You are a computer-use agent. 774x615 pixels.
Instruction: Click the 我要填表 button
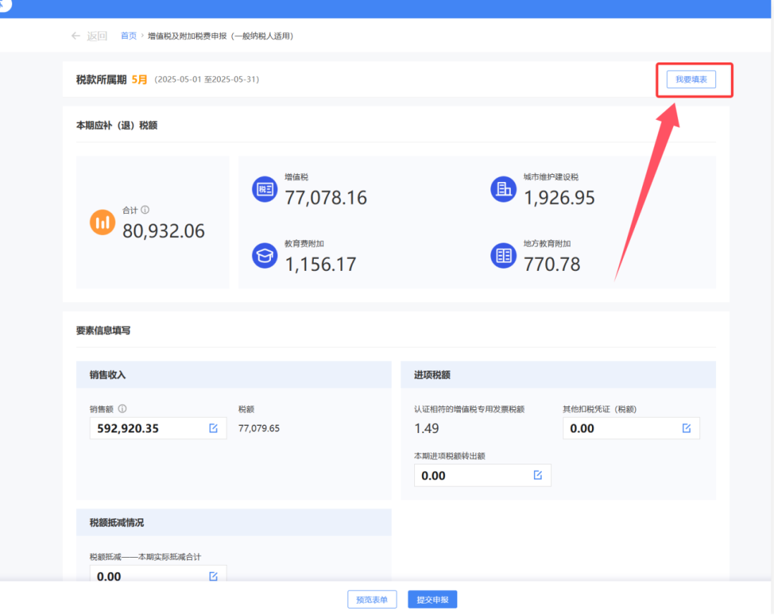pyautogui.click(x=691, y=80)
